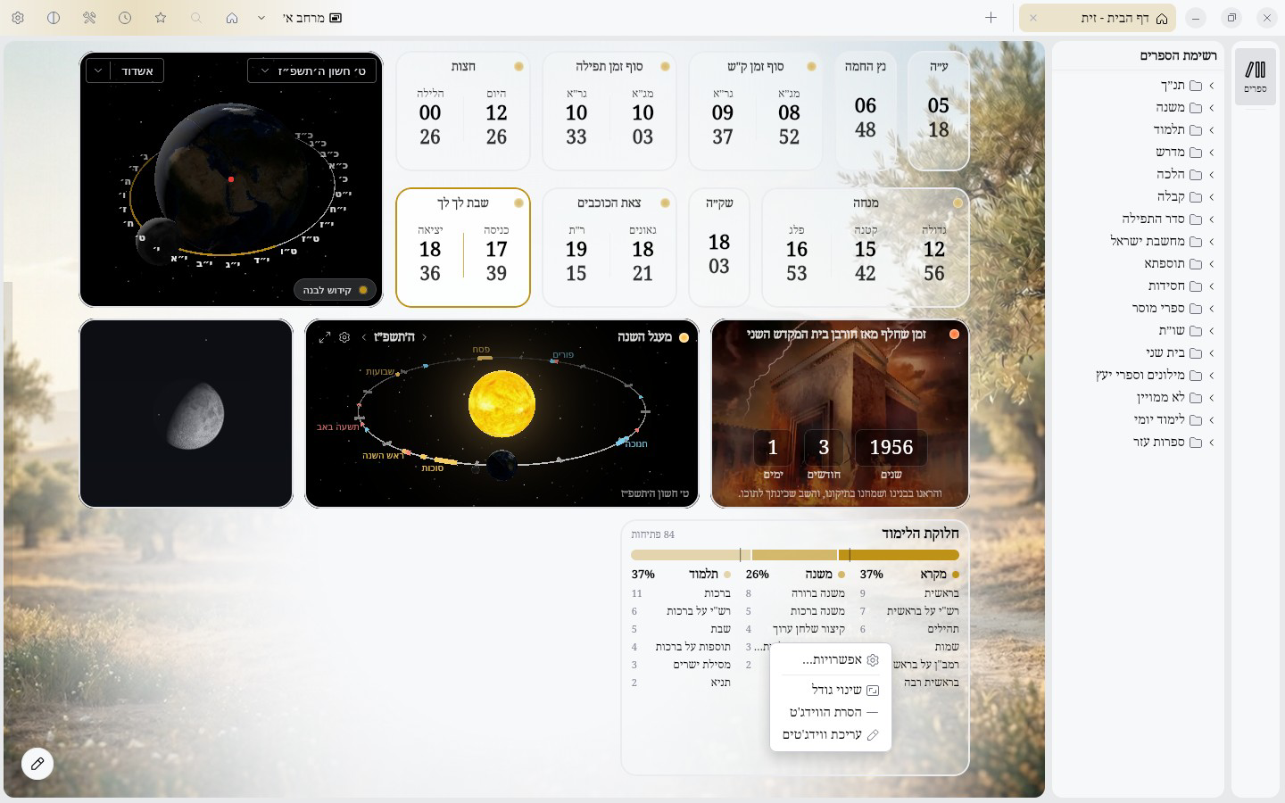
Task: Click the מסילת ישרים row
Action: pyautogui.click(x=681, y=665)
